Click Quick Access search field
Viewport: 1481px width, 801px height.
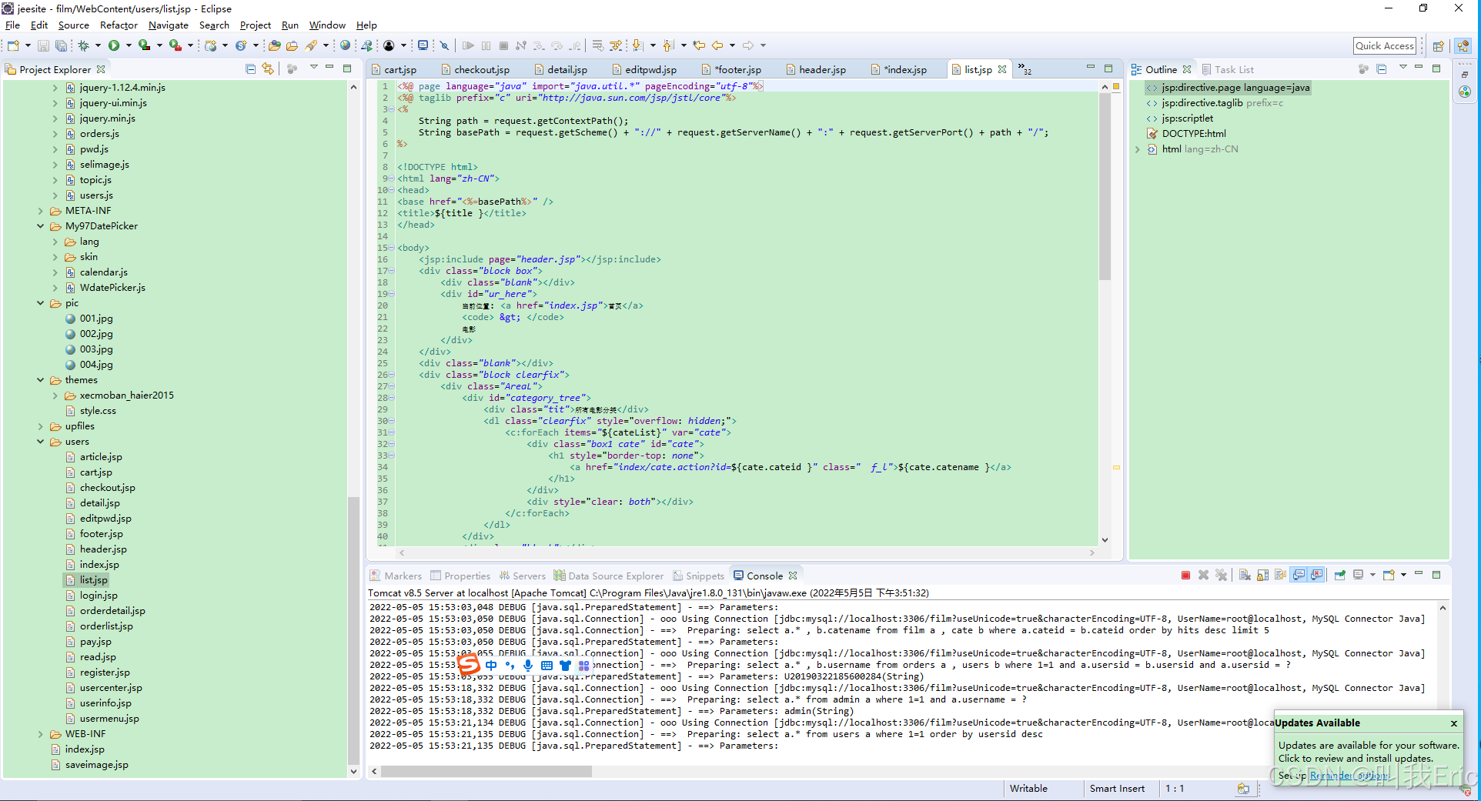1384,46
